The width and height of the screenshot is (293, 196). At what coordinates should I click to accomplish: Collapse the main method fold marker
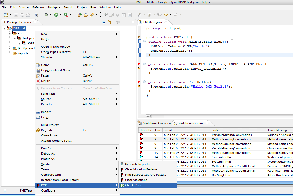[x=144, y=42]
